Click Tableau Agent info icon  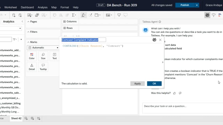click(x=160, y=22)
